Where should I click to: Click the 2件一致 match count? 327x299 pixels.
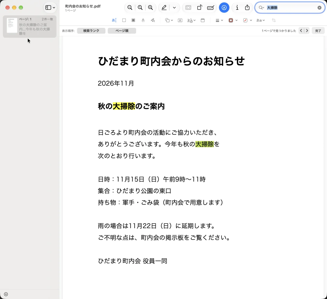(x=47, y=19)
